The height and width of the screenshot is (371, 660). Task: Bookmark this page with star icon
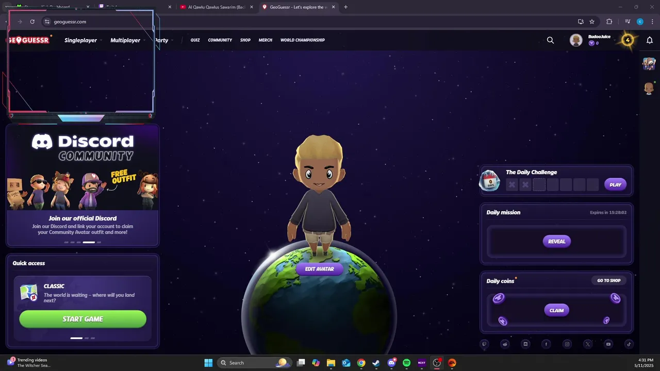pos(592,22)
